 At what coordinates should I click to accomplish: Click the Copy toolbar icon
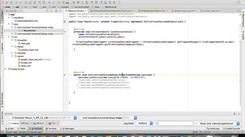[30, 2]
